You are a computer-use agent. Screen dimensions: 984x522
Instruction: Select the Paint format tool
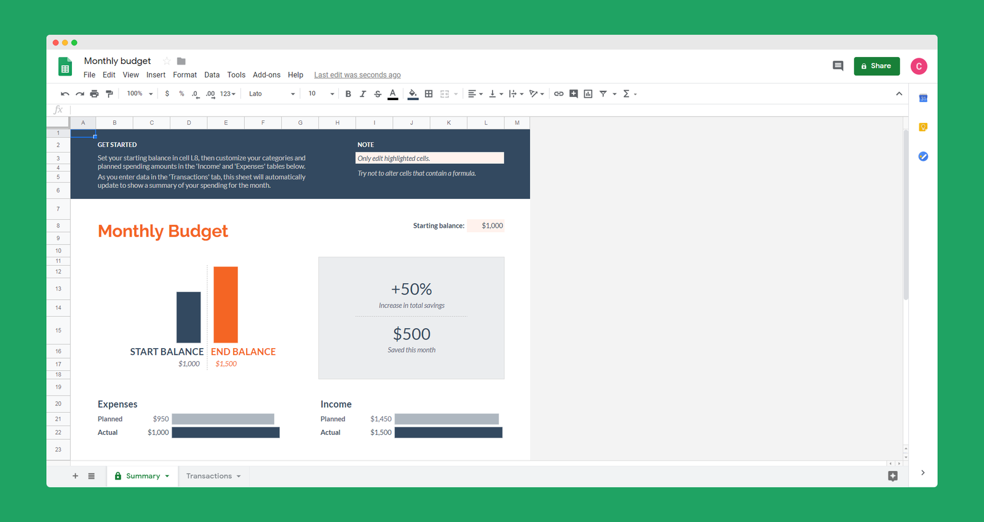click(x=109, y=94)
